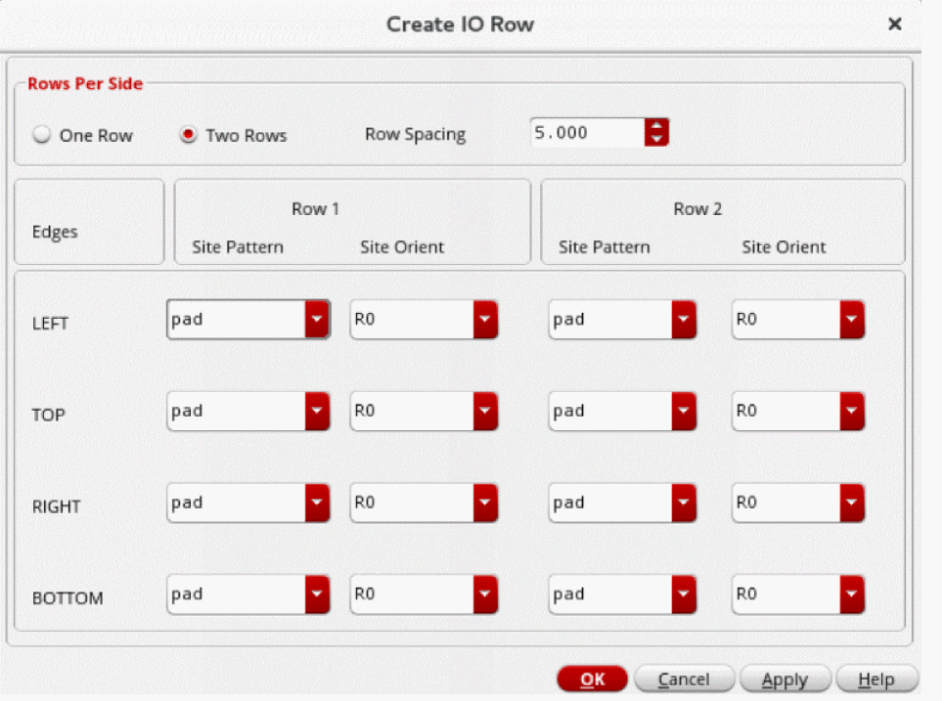Expand TOP Row 2 Site Orient dropdown
This screenshot has width=942, height=701.
click(852, 412)
